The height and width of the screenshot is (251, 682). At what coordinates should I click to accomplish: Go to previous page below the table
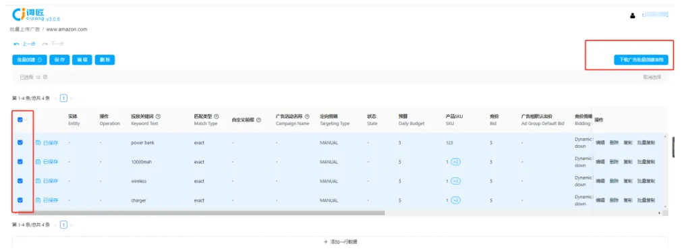point(56,225)
